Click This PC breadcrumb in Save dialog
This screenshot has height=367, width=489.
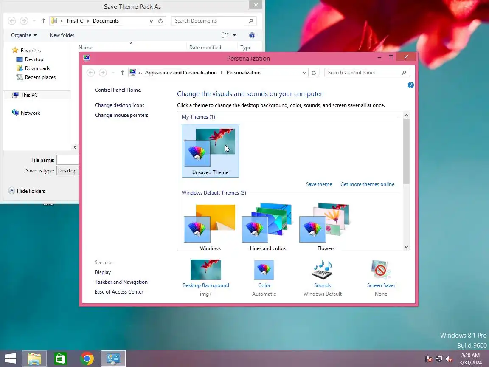(75, 21)
